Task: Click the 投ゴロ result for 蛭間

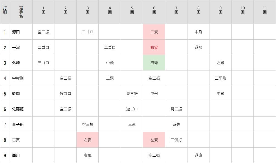Action: pos(65,94)
